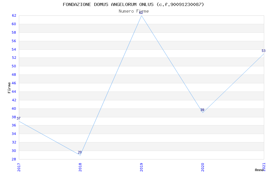Click the y-axis tick value 42
This screenshot has height=173, width=267.
pyautogui.click(x=14, y=100)
